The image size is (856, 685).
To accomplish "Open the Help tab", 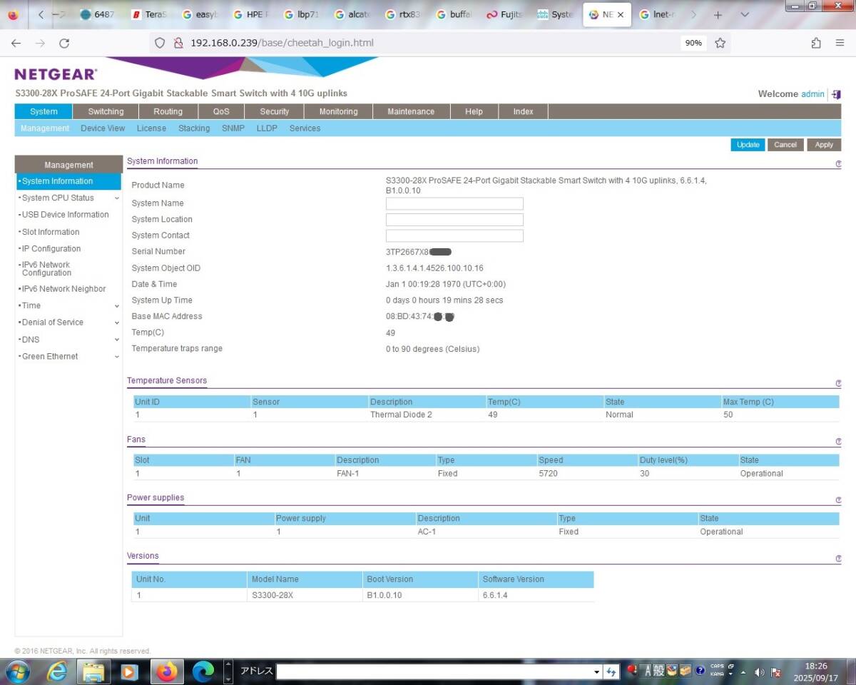I will 474,111.
